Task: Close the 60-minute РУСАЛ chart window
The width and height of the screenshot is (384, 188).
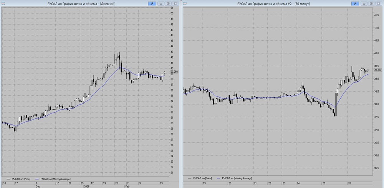Action: [x=379, y=4]
